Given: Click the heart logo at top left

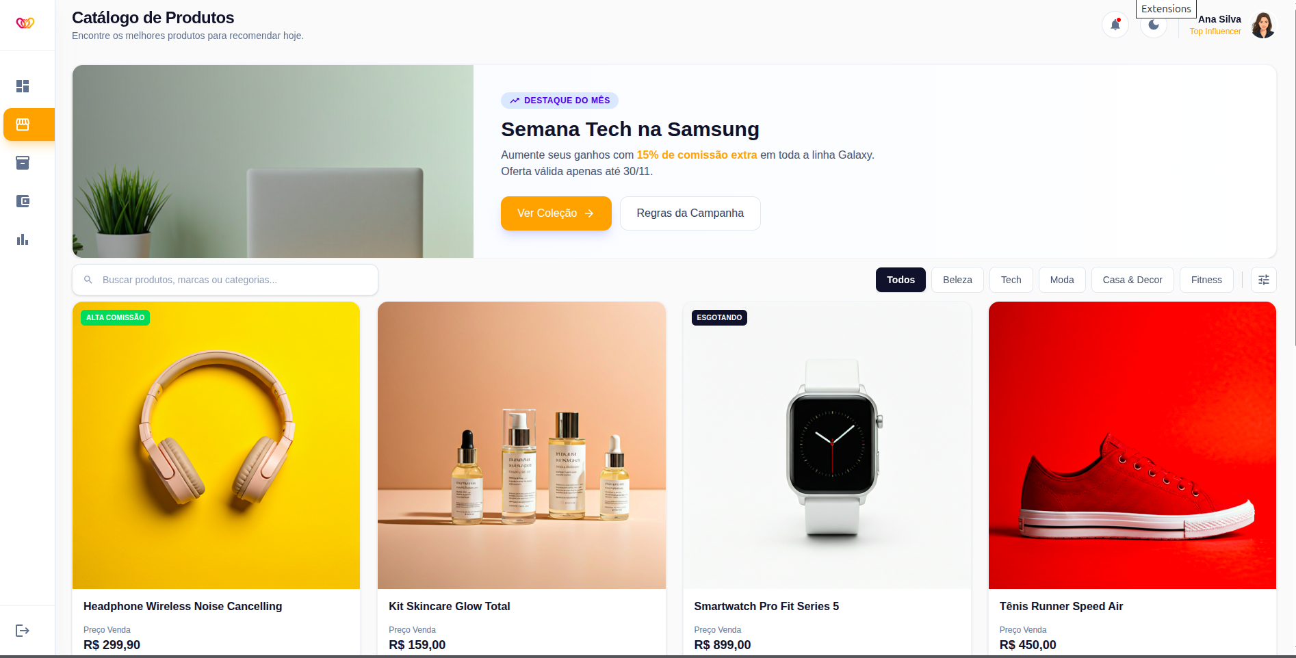Looking at the screenshot, I should 25,23.
